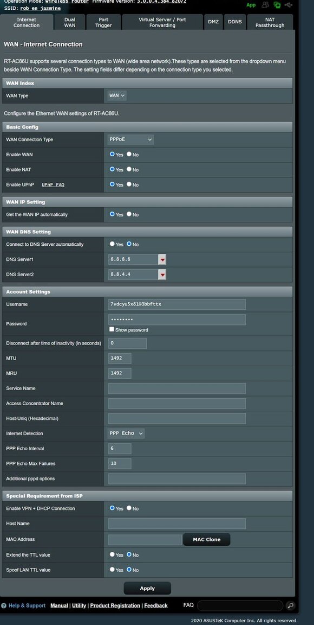Click the DNS Server2 field
Viewport: 314px width, 625px height.
(x=133, y=275)
